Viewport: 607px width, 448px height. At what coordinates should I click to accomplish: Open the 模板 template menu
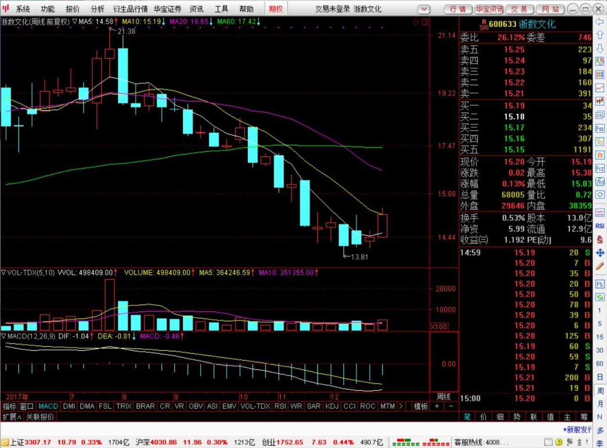coord(421,406)
